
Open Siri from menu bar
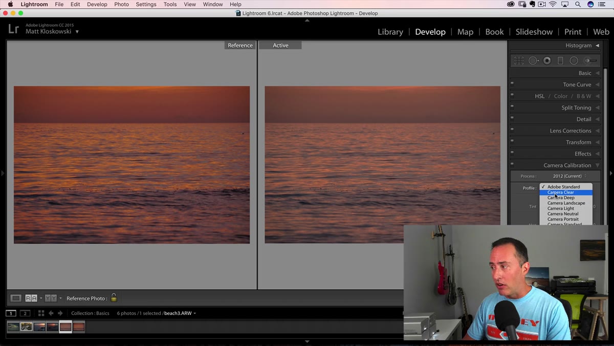coord(590,4)
